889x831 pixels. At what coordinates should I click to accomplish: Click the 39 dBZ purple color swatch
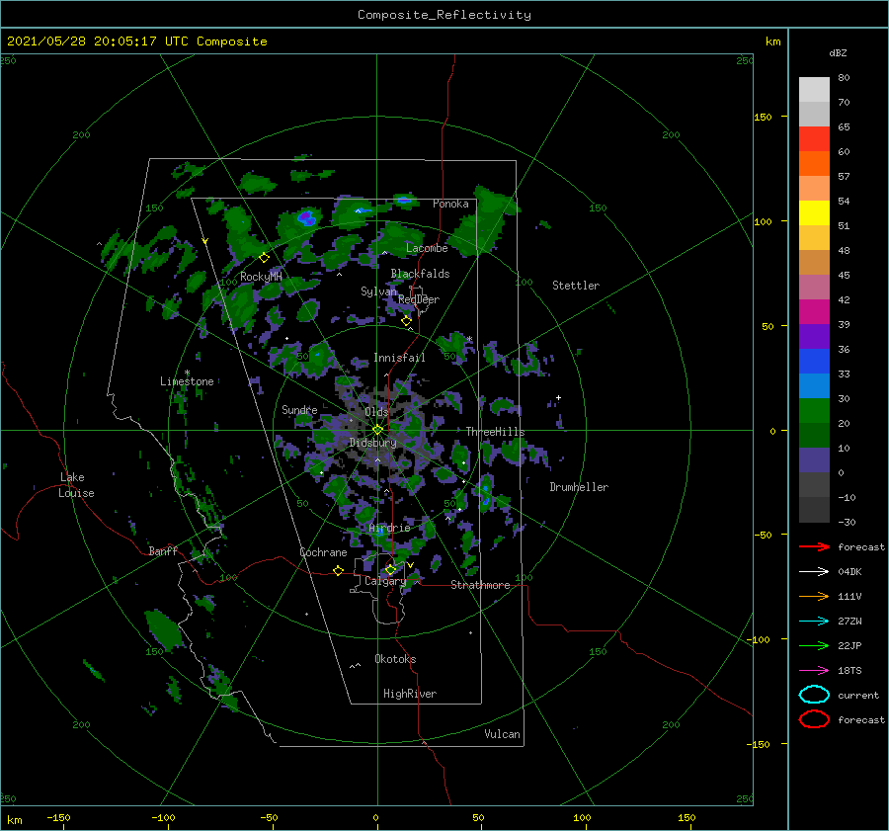tap(814, 336)
